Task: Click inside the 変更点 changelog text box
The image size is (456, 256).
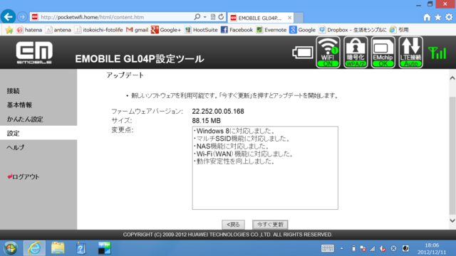Action: [265, 168]
